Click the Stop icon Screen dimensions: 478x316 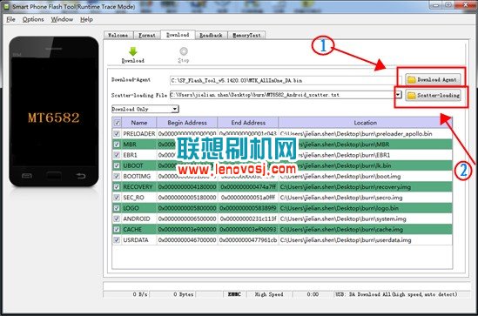[184, 51]
